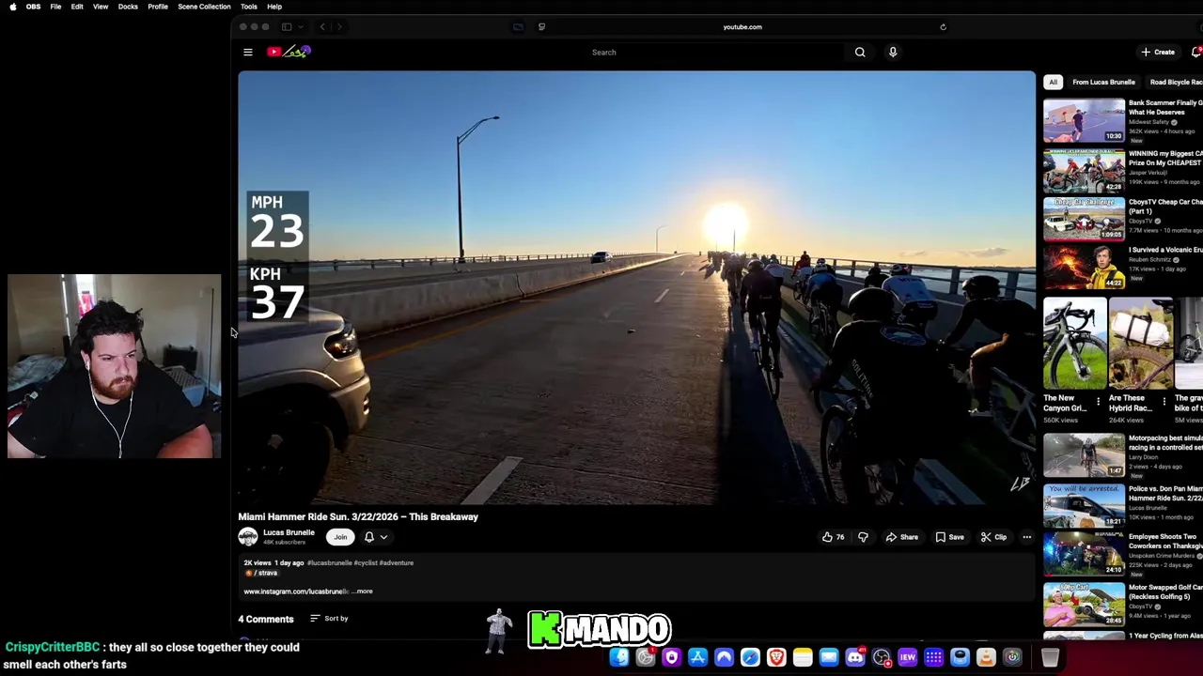Select the All filter chip
Viewport: 1203px width, 676px height.
(x=1053, y=83)
